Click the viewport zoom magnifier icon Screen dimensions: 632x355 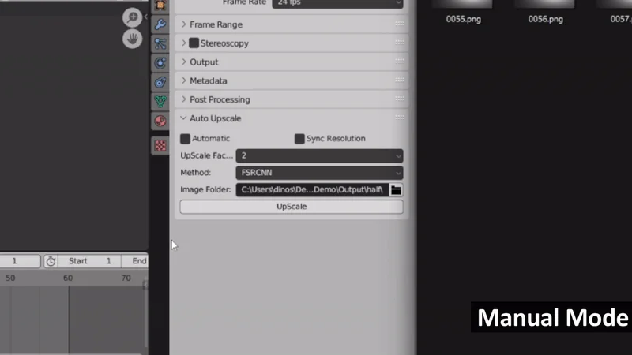point(132,17)
